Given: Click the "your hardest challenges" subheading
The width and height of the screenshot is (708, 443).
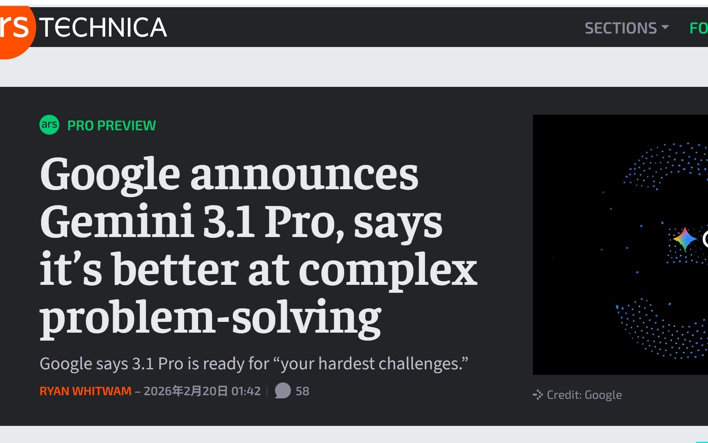Looking at the screenshot, I should point(254,364).
